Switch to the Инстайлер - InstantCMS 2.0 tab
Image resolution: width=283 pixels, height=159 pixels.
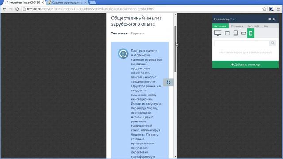(25, 3)
